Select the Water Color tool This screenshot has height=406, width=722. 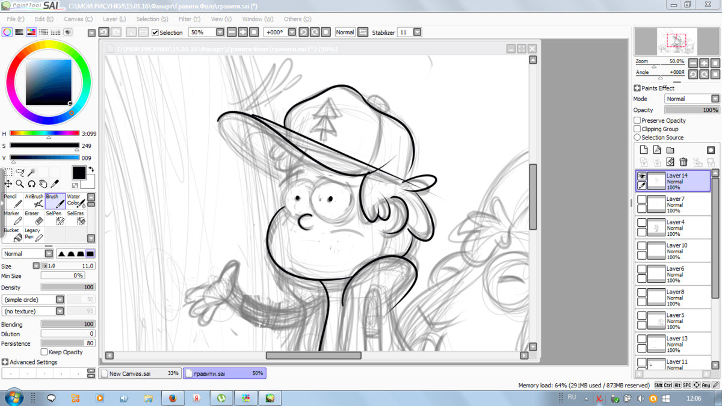76,201
